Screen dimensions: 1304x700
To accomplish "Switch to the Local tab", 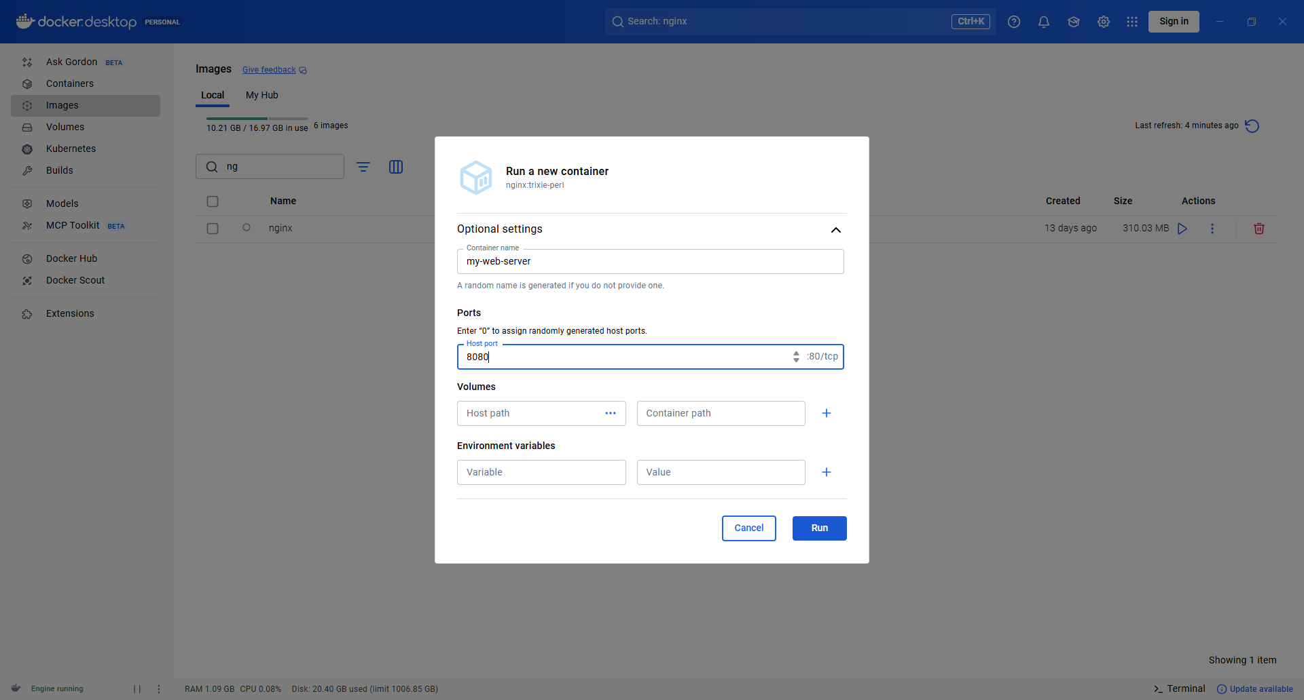I will pyautogui.click(x=213, y=95).
